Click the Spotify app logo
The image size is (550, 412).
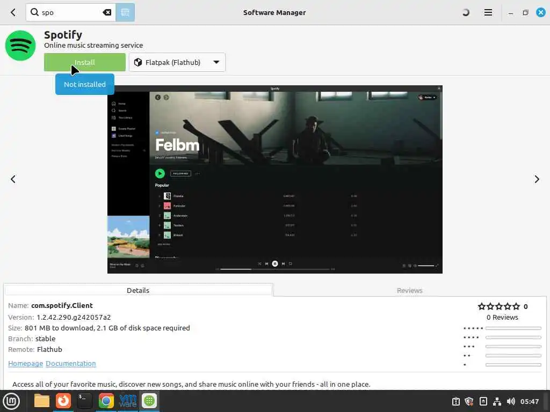click(x=20, y=46)
